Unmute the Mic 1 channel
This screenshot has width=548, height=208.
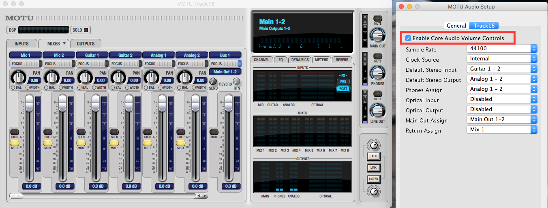pyautogui.click(x=15, y=143)
